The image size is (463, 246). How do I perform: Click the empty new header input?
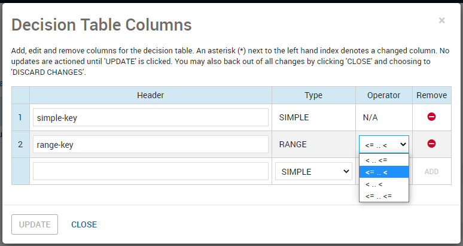click(150, 172)
